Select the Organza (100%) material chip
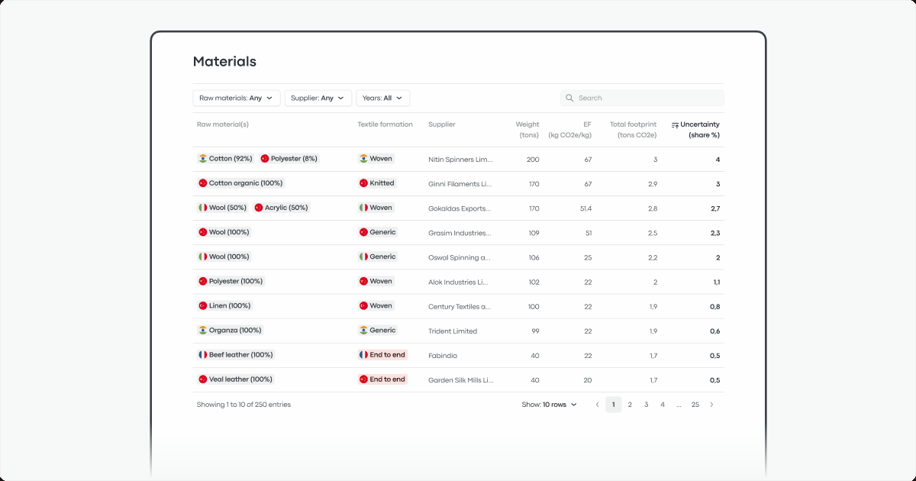This screenshot has width=916, height=481. pyautogui.click(x=233, y=330)
